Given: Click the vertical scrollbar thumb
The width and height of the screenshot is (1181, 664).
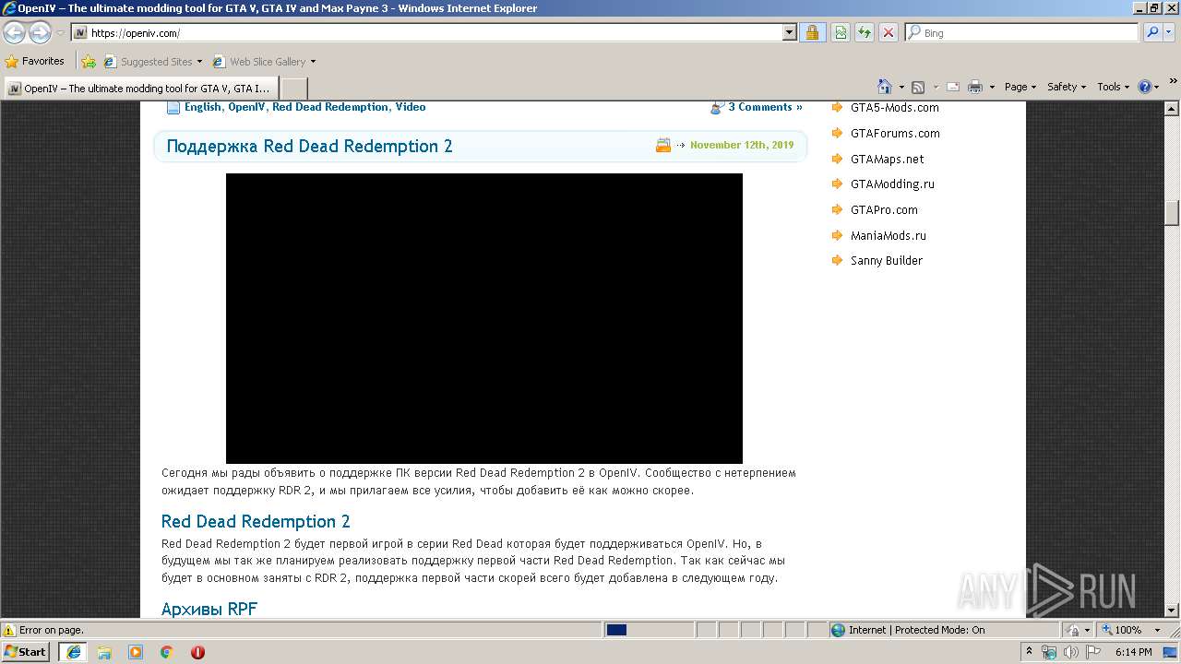Looking at the screenshot, I should pos(1172,213).
